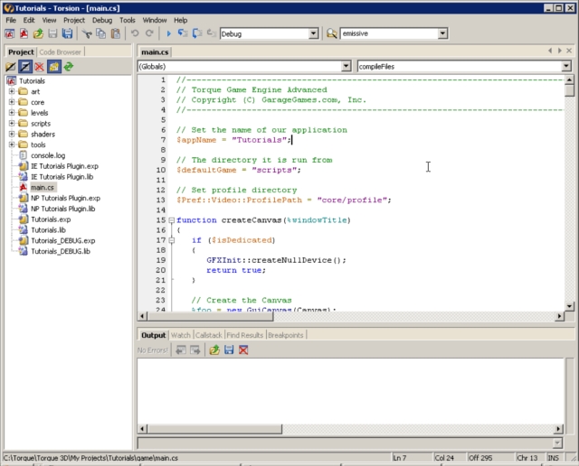Clear output using the red X icon

[x=243, y=349]
